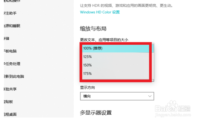Viewport: 202px width, 122px height.
Task: Open the 显示方向 dropdown showing 横向
Action: [x=117, y=96]
